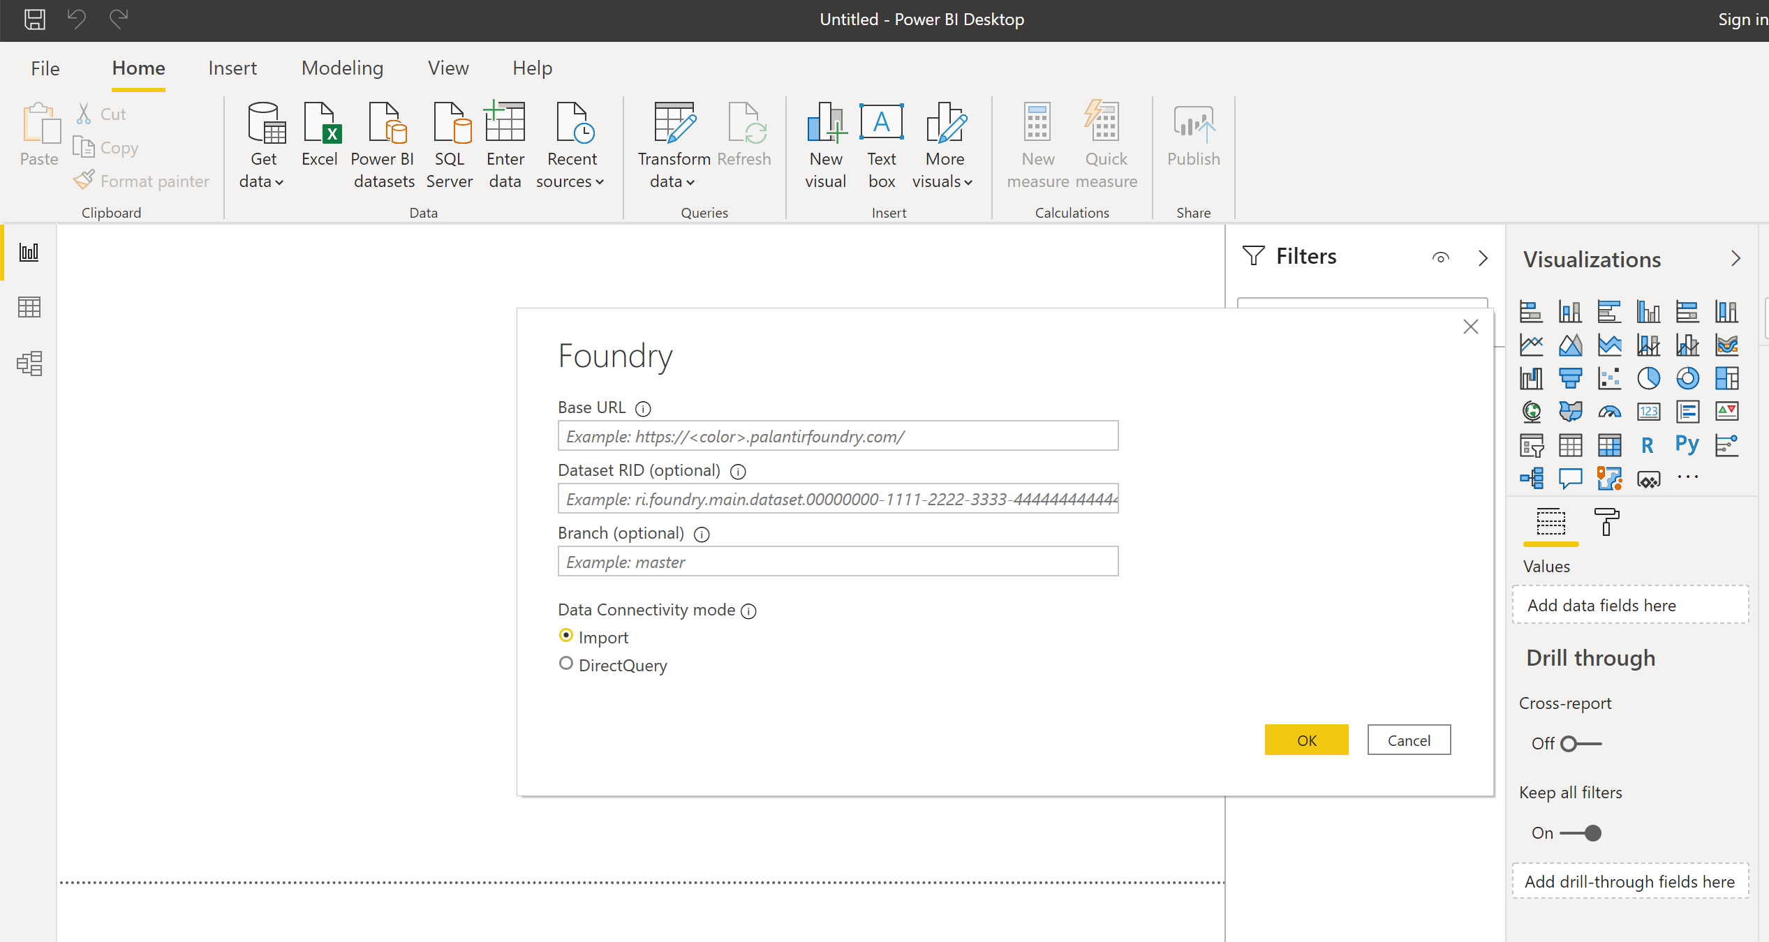Select the R script visual
1769x942 pixels.
coord(1648,445)
